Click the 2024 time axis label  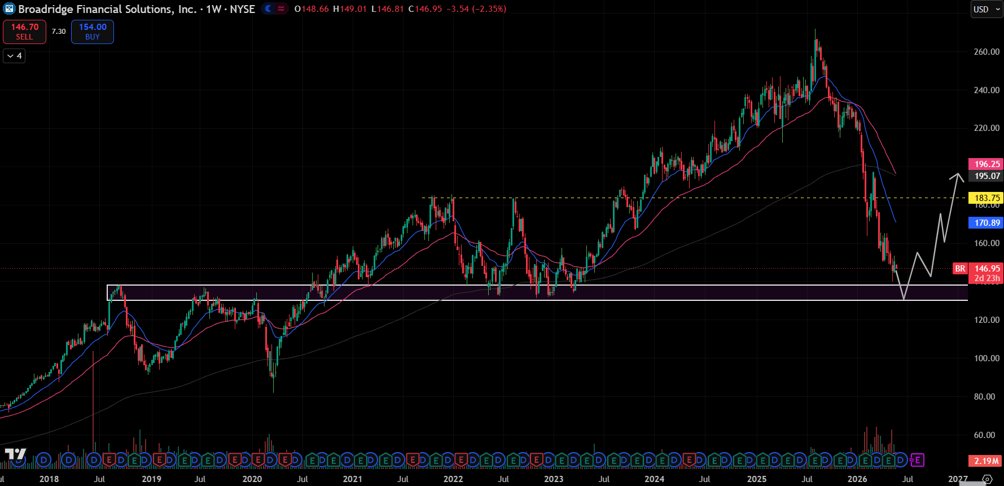pyautogui.click(x=655, y=479)
